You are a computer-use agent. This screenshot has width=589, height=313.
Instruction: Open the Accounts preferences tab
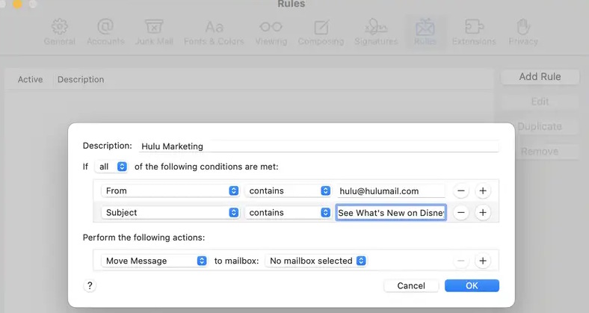(105, 32)
